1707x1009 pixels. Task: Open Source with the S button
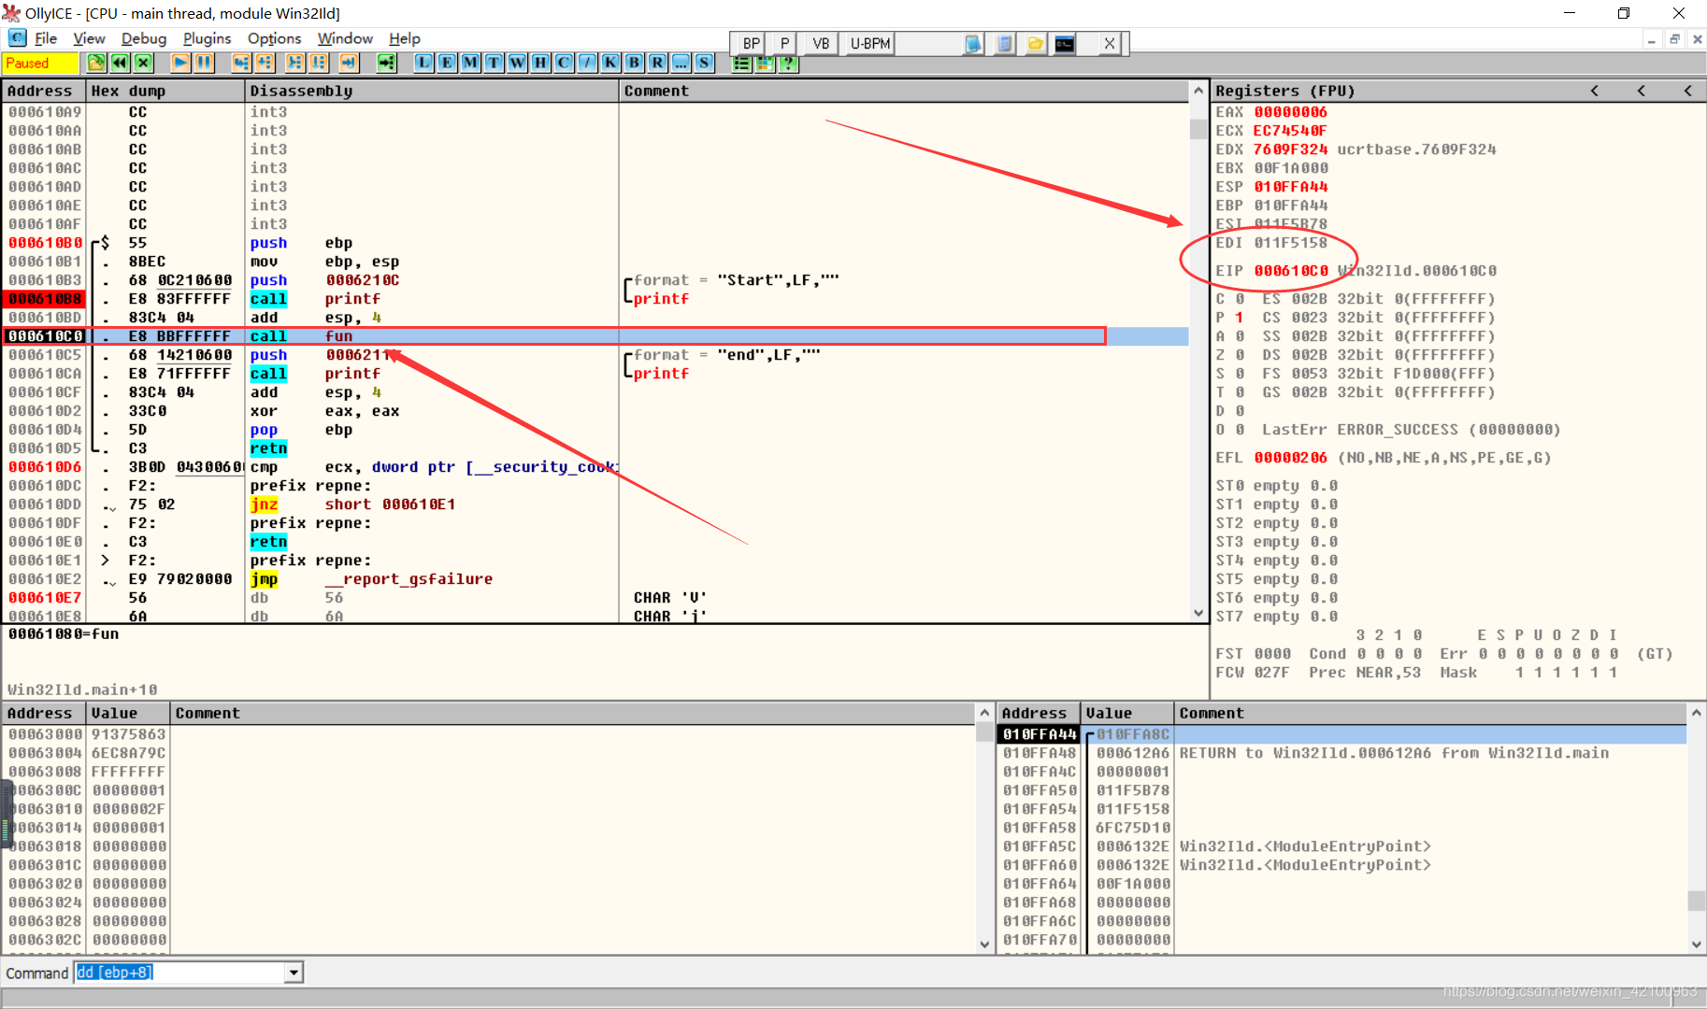(704, 63)
